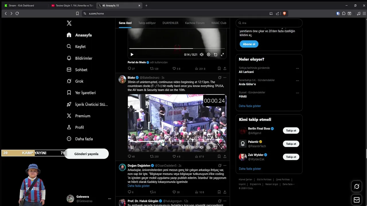Open Grok from the sidebar

75,81
